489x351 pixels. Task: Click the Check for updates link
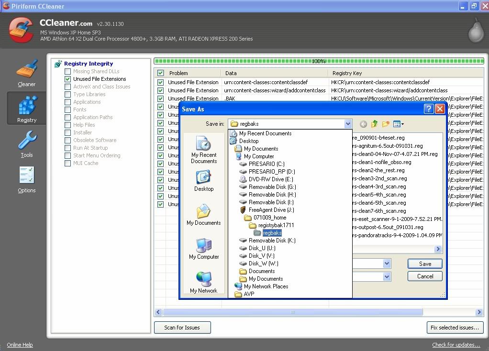tap(456, 345)
